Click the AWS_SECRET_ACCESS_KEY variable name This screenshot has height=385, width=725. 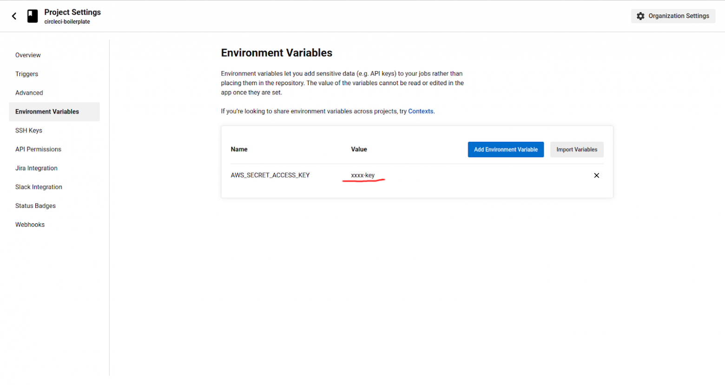tap(270, 175)
